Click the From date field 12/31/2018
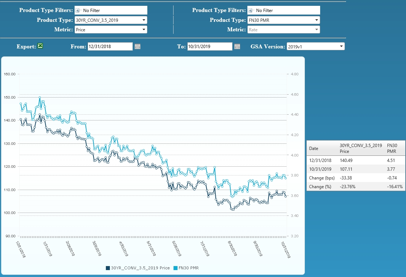The height and width of the screenshot is (277, 406). tap(110, 47)
